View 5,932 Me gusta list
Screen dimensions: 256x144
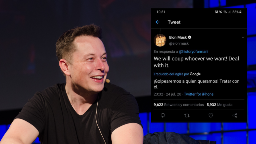[x=219, y=105]
